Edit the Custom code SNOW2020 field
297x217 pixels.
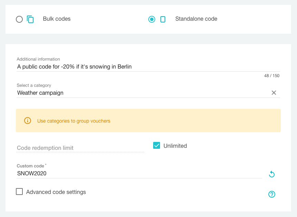138,174
